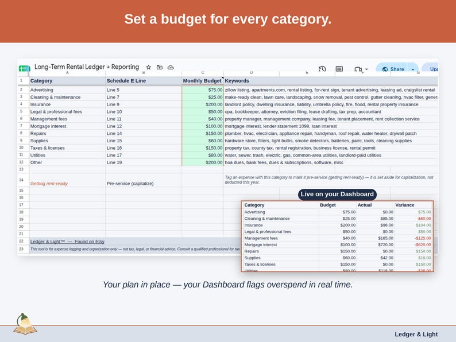Expand the meeting options dropdown arrow
The height and width of the screenshot is (342, 456).
click(366, 69)
